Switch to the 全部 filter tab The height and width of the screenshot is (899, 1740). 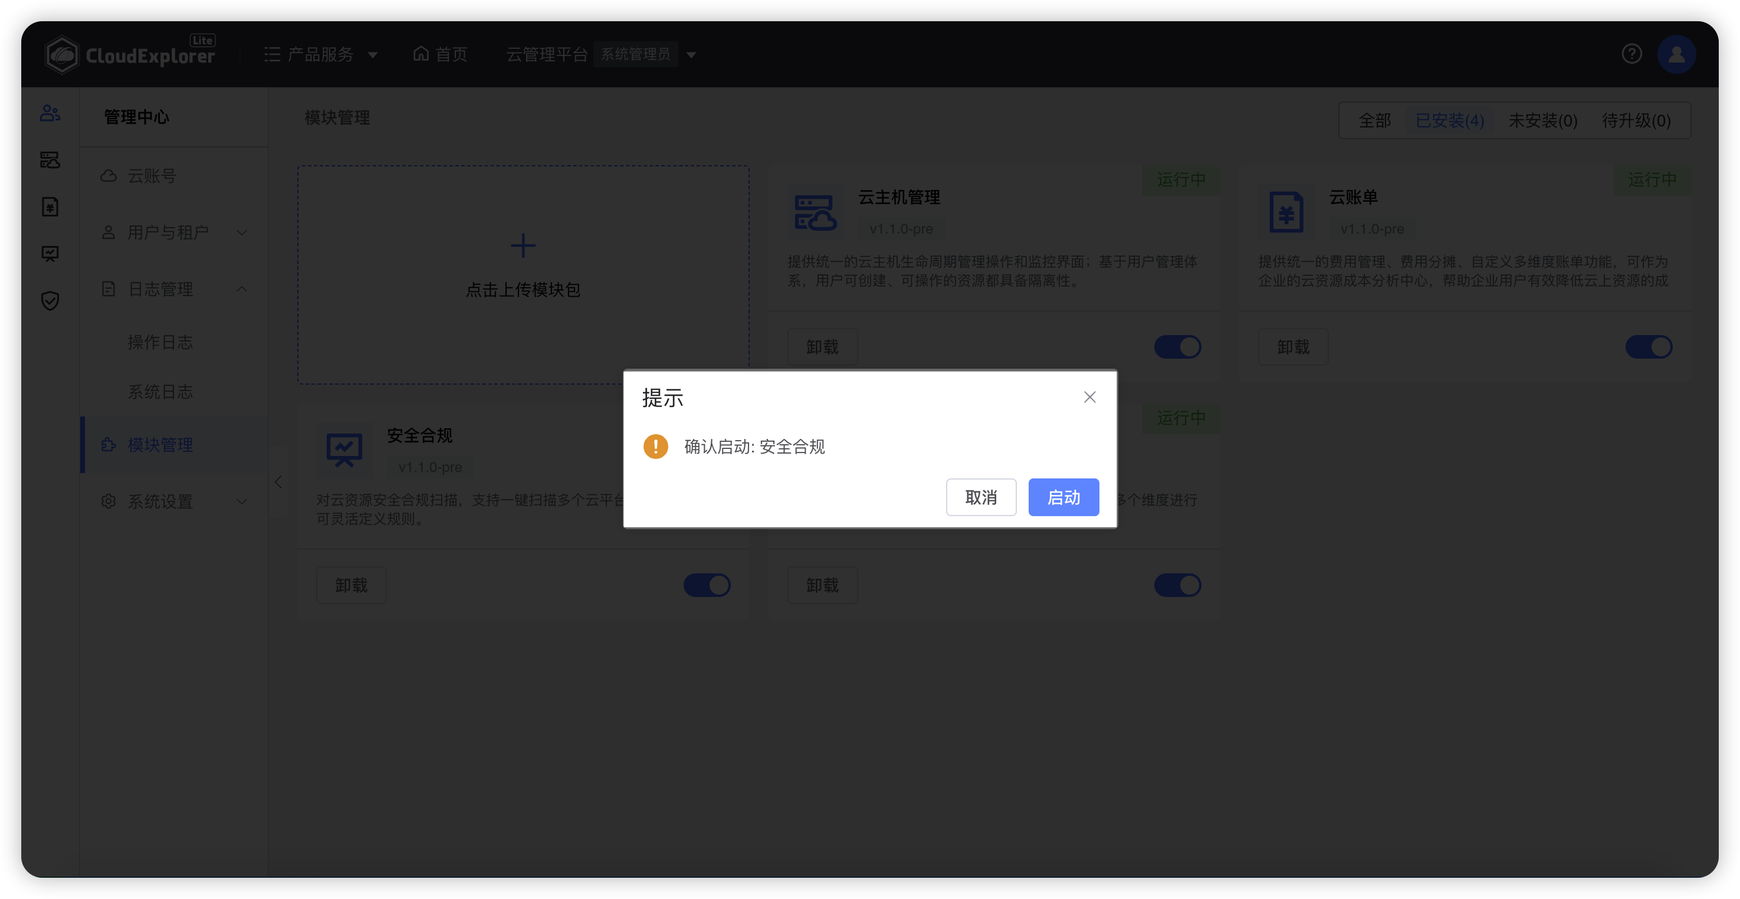[1374, 120]
